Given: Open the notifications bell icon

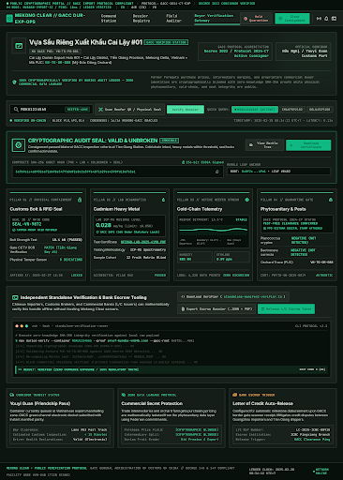Looking at the screenshot, I should coord(326,19).
